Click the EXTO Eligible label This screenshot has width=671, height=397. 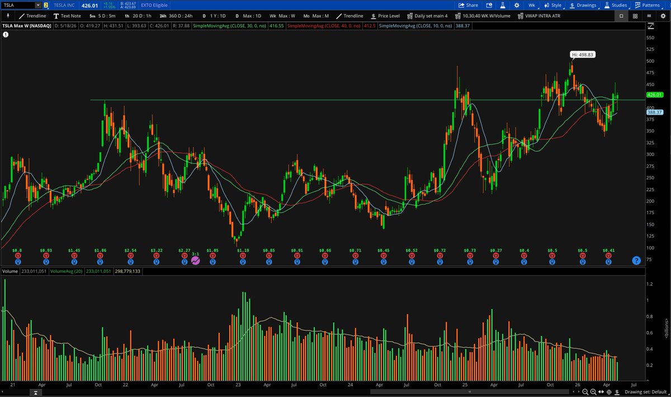click(x=154, y=5)
